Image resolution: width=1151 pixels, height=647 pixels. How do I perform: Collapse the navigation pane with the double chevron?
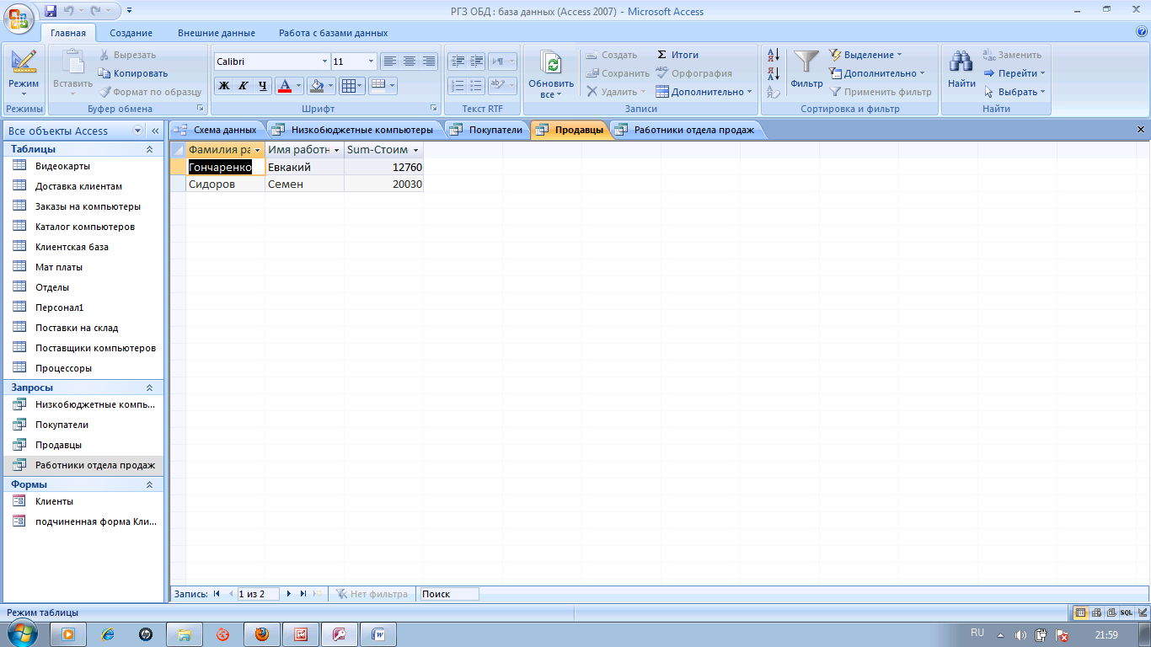(155, 131)
